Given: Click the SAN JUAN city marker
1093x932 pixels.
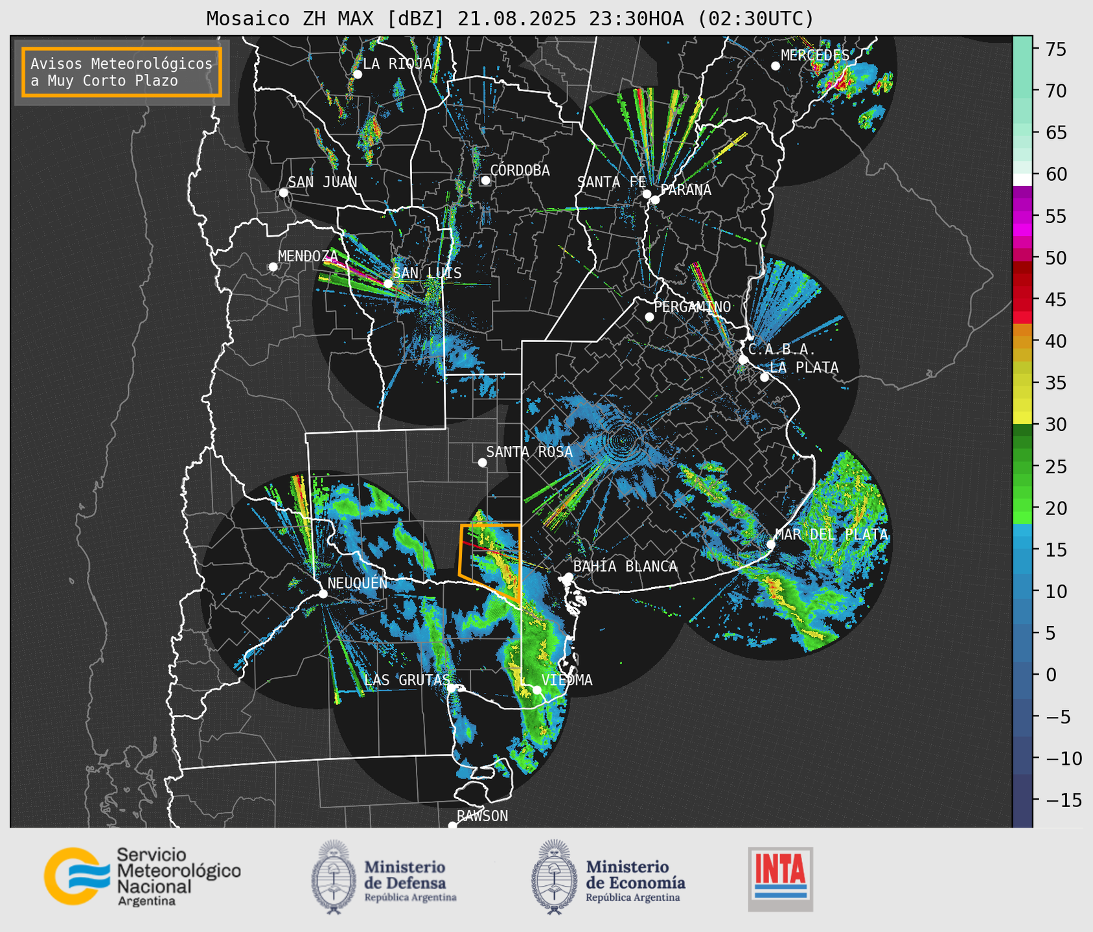Looking at the screenshot, I should click(x=283, y=192).
